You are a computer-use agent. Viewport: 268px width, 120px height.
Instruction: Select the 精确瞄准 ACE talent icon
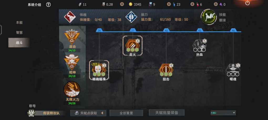coord(99,70)
